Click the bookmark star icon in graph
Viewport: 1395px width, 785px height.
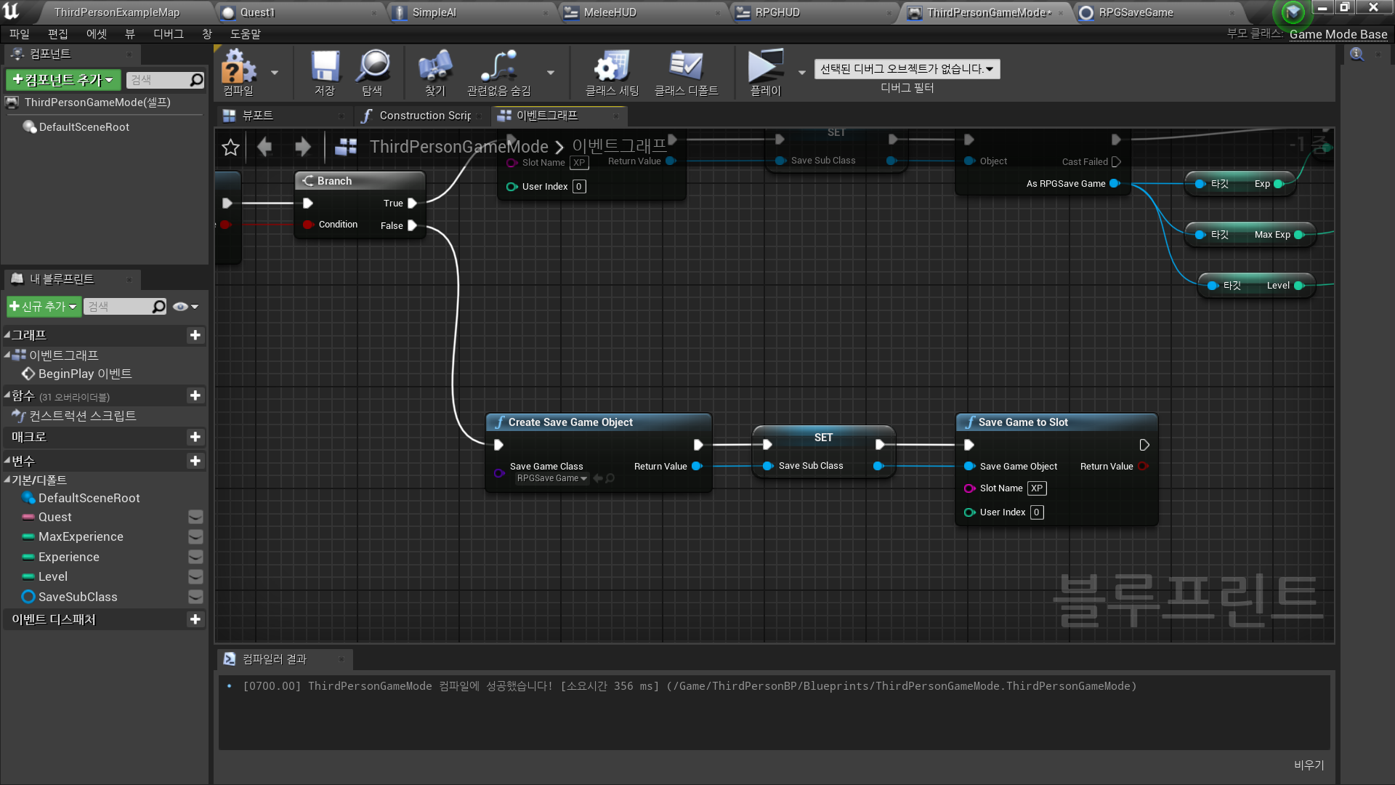pos(230,148)
